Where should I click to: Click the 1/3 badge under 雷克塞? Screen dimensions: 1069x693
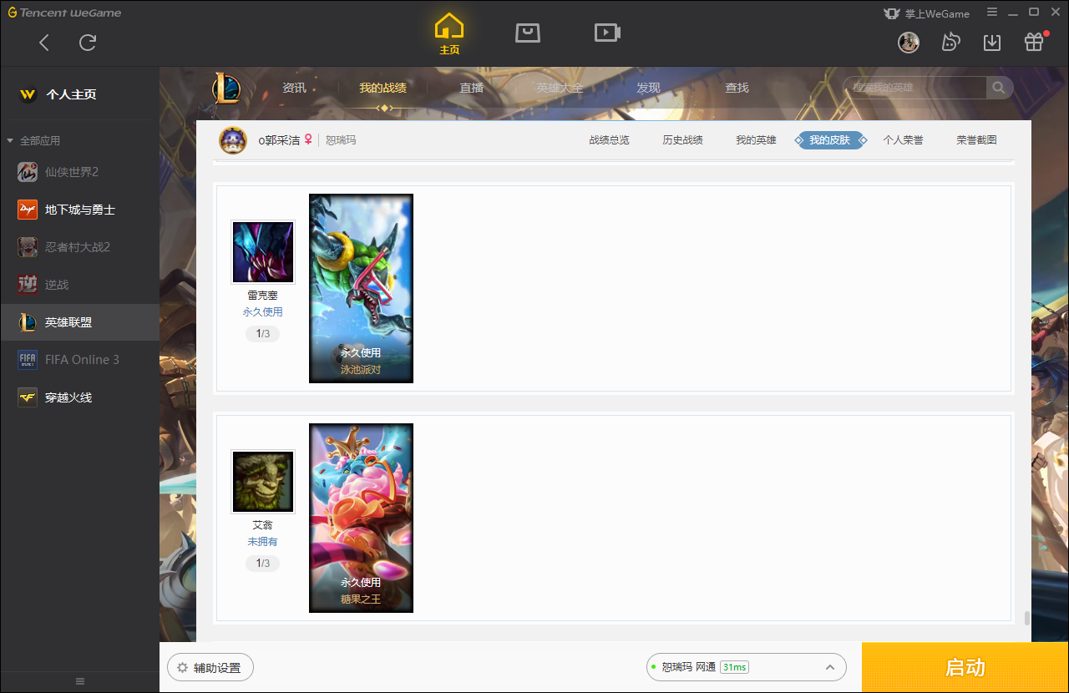262,334
